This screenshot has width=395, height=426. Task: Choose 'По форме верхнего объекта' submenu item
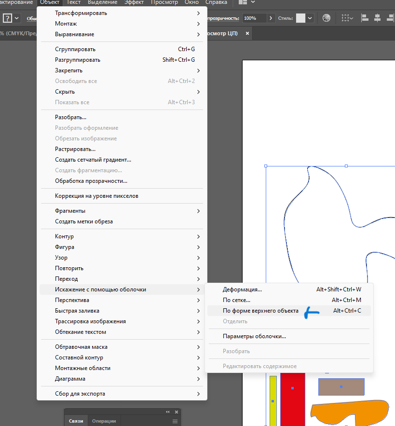coord(260,311)
